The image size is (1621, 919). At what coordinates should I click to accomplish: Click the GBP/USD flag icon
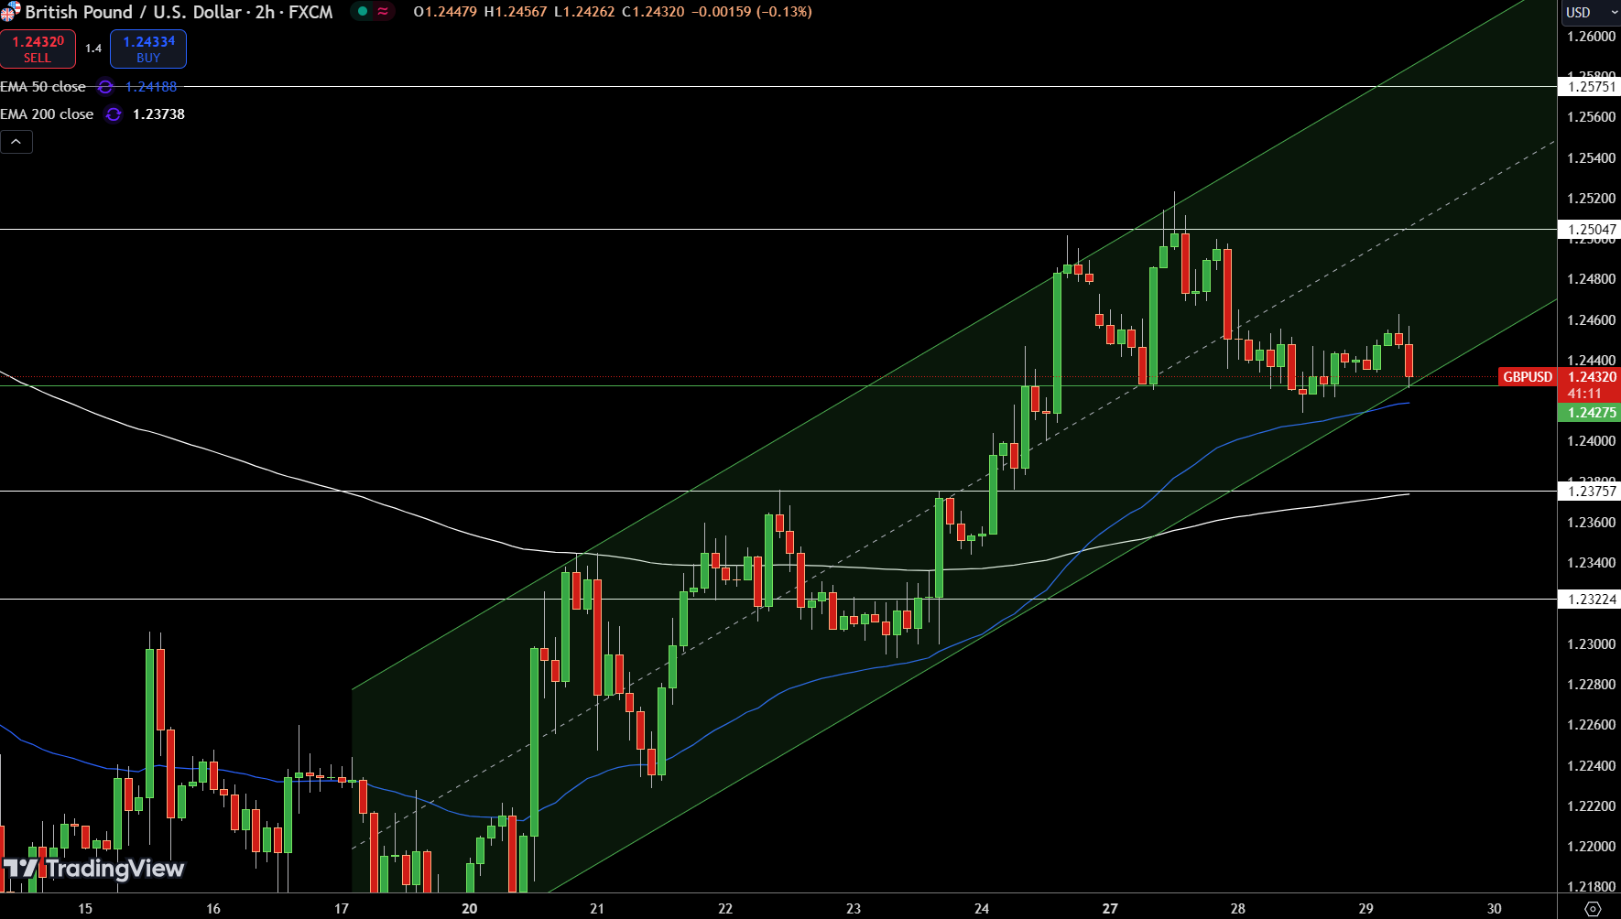(x=10, y=12)
